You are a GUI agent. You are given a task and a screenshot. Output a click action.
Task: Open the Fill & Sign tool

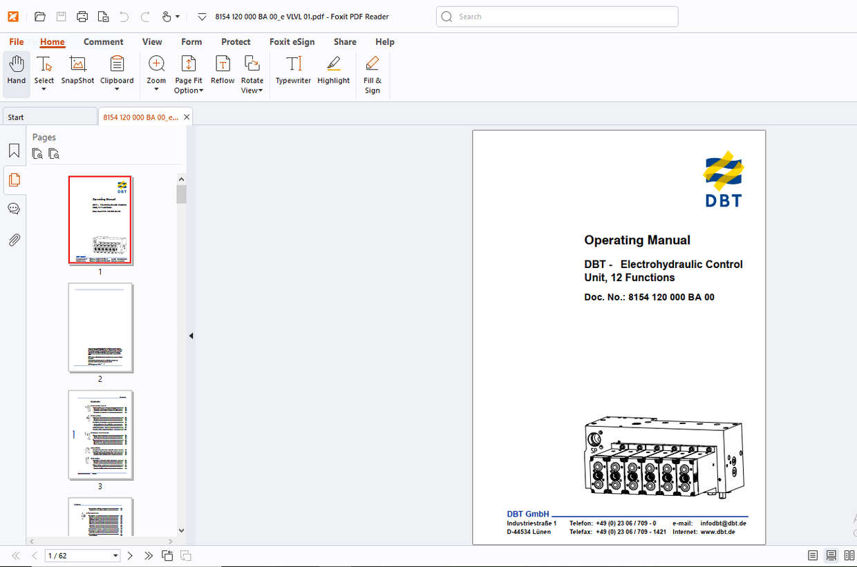[373, 65]
